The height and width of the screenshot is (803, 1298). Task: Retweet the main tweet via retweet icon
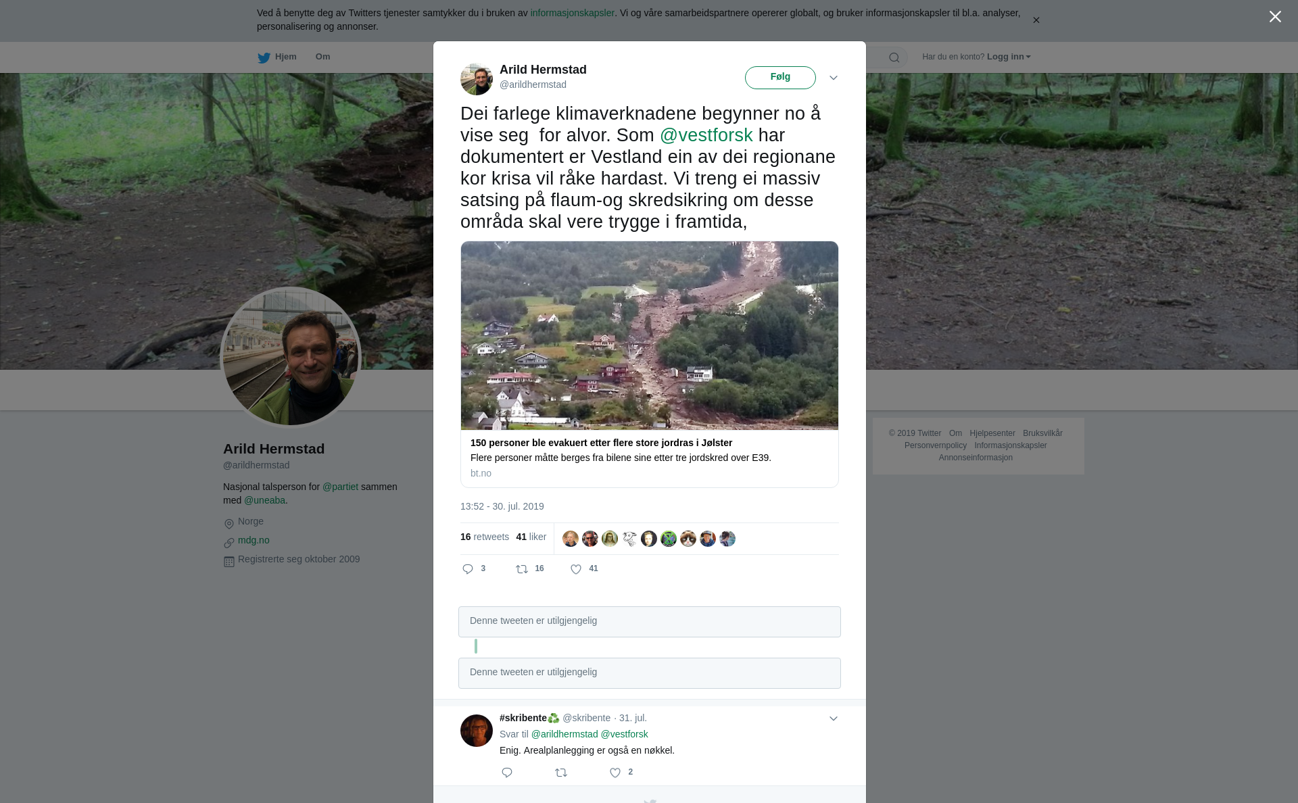point(522,569)
